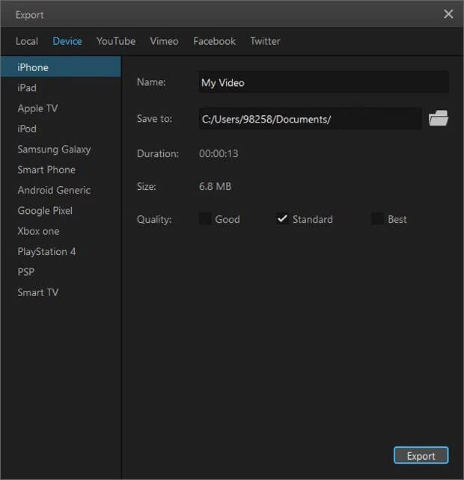Enable the Best quality checkbox
464x480 pixels.
(377, 218)
